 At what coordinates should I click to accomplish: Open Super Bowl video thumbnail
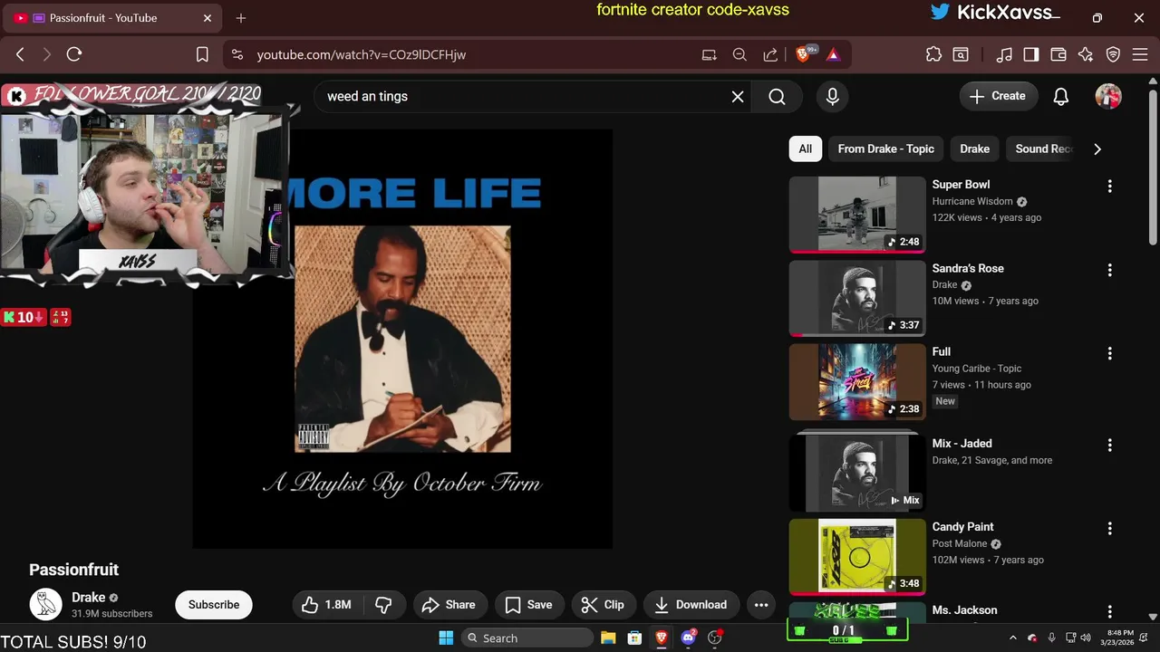tap(857, 214)
